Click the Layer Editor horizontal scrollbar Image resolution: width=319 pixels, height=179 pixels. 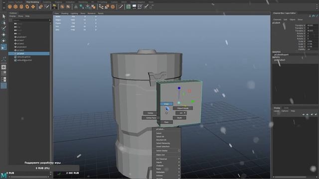click(295, 177)
